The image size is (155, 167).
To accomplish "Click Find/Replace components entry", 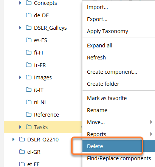I will 119,158.
